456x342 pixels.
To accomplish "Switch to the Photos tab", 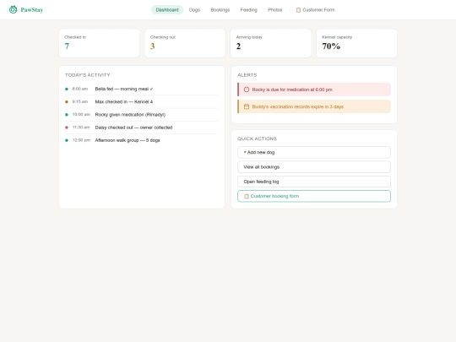I will 274,10.
